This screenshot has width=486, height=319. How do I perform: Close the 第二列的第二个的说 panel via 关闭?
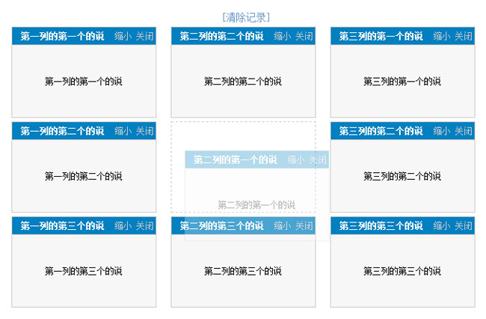[x=304, y=36]
